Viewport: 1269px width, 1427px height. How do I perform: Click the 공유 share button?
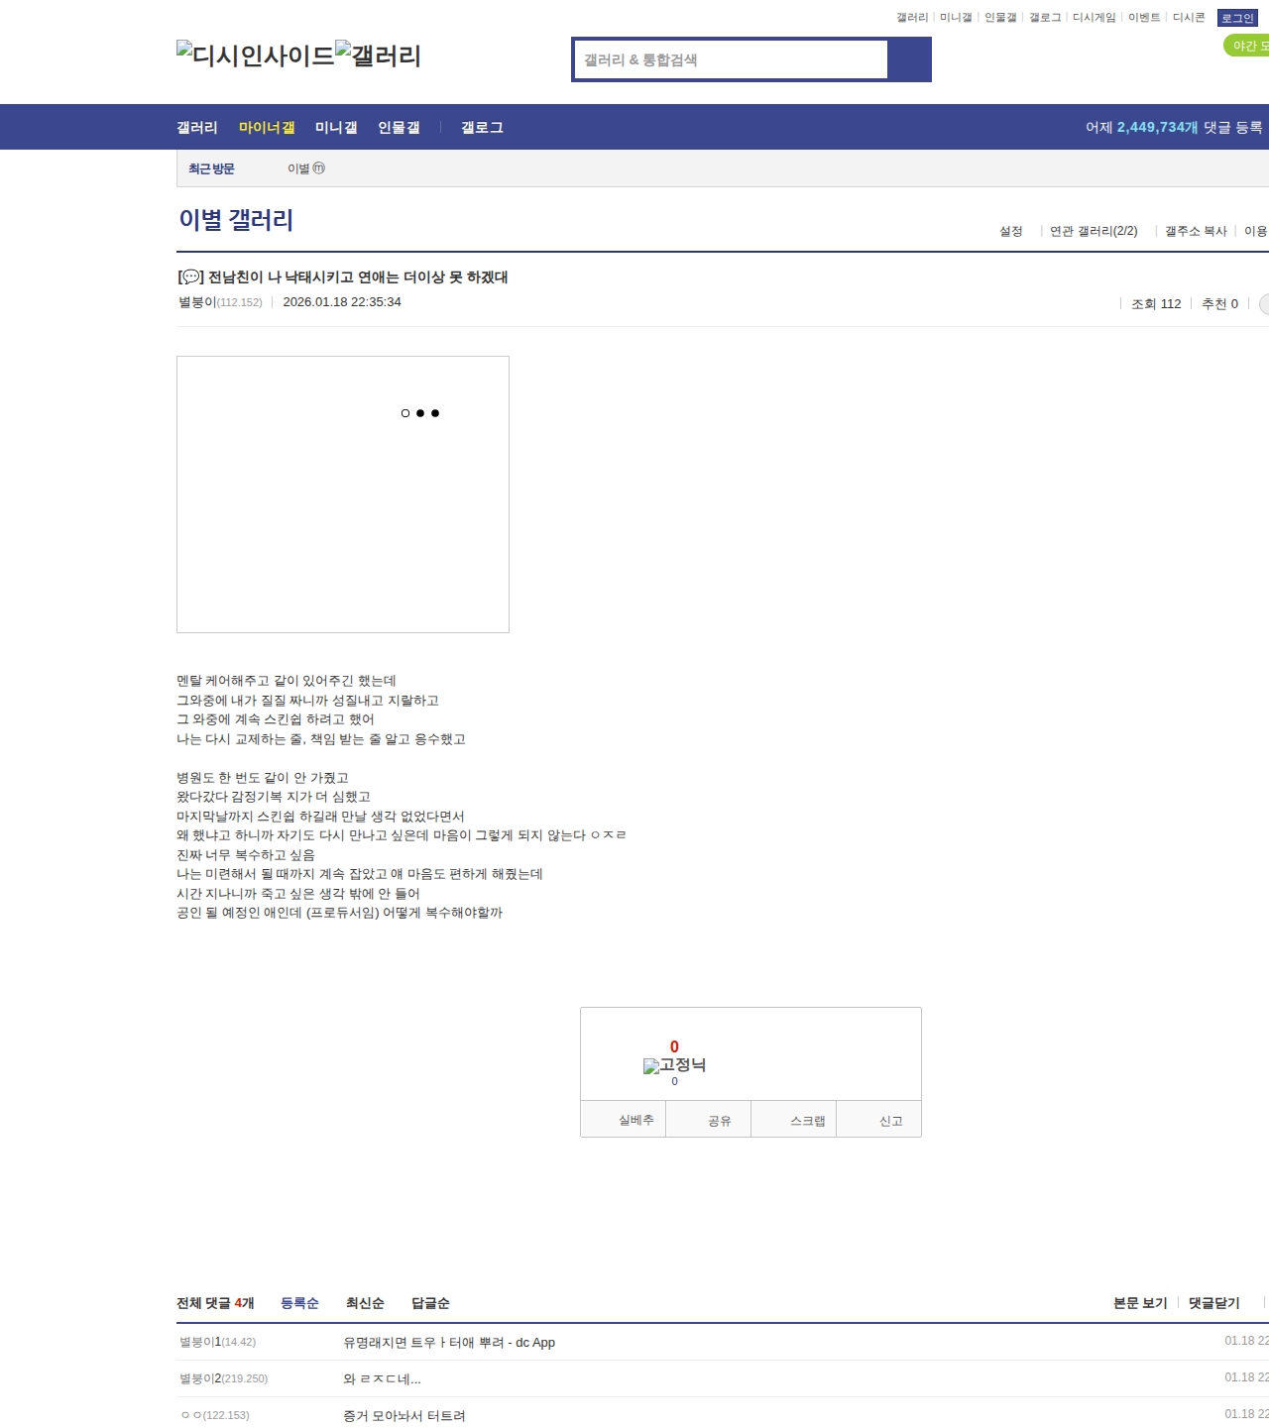pos(708,1120)
